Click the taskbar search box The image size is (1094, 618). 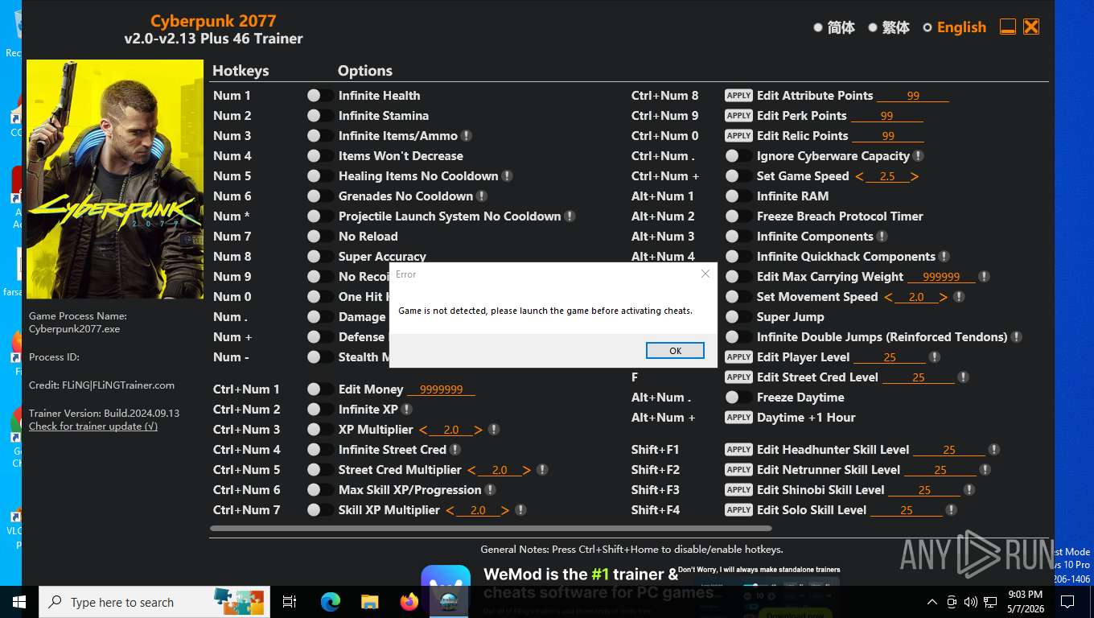click(154, 602)
